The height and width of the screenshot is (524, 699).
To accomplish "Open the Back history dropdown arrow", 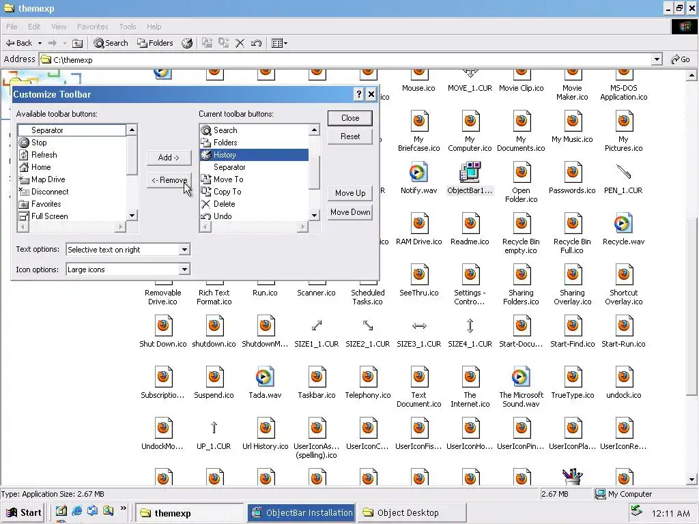I will (x=40, y=43).
